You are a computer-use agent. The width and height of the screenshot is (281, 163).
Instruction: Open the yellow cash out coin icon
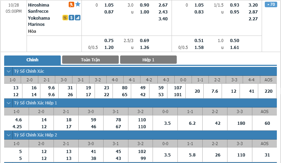pyautogui.click(x=65, y=18)
